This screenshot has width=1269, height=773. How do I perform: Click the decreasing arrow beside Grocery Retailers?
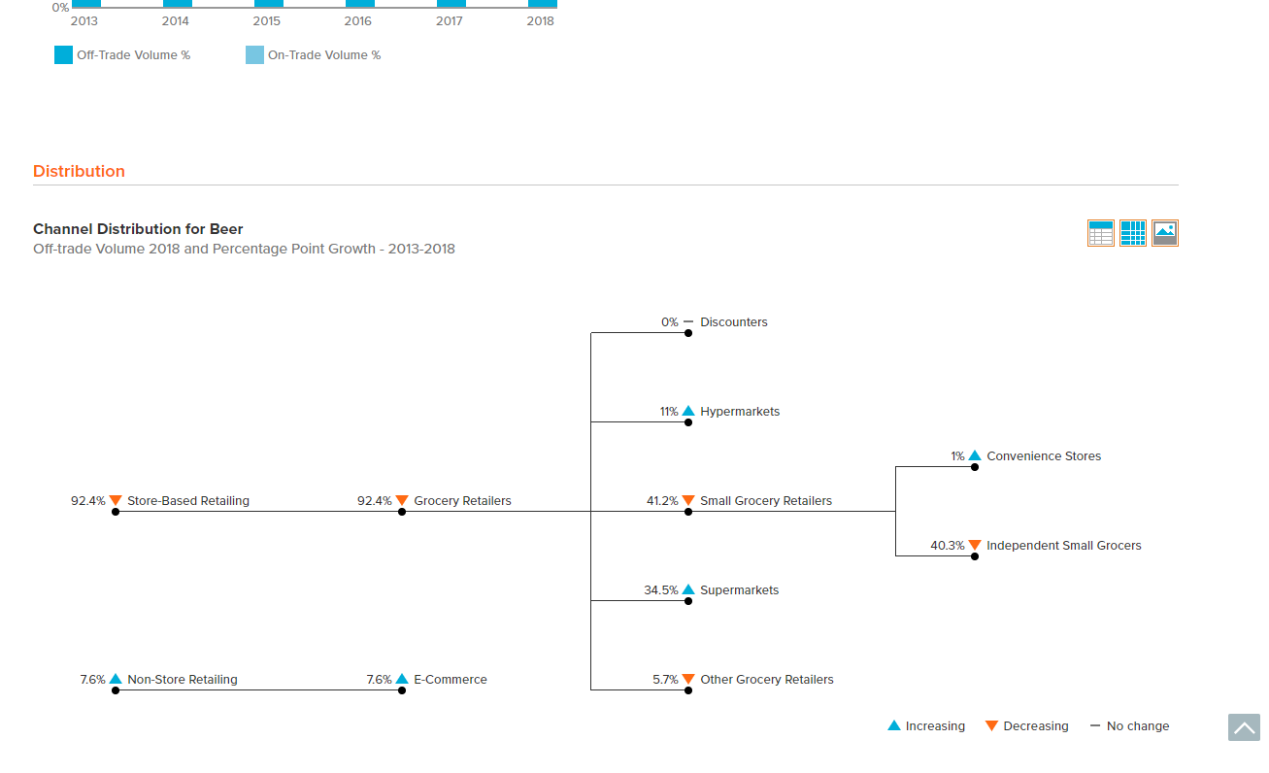tap(402, 501)
